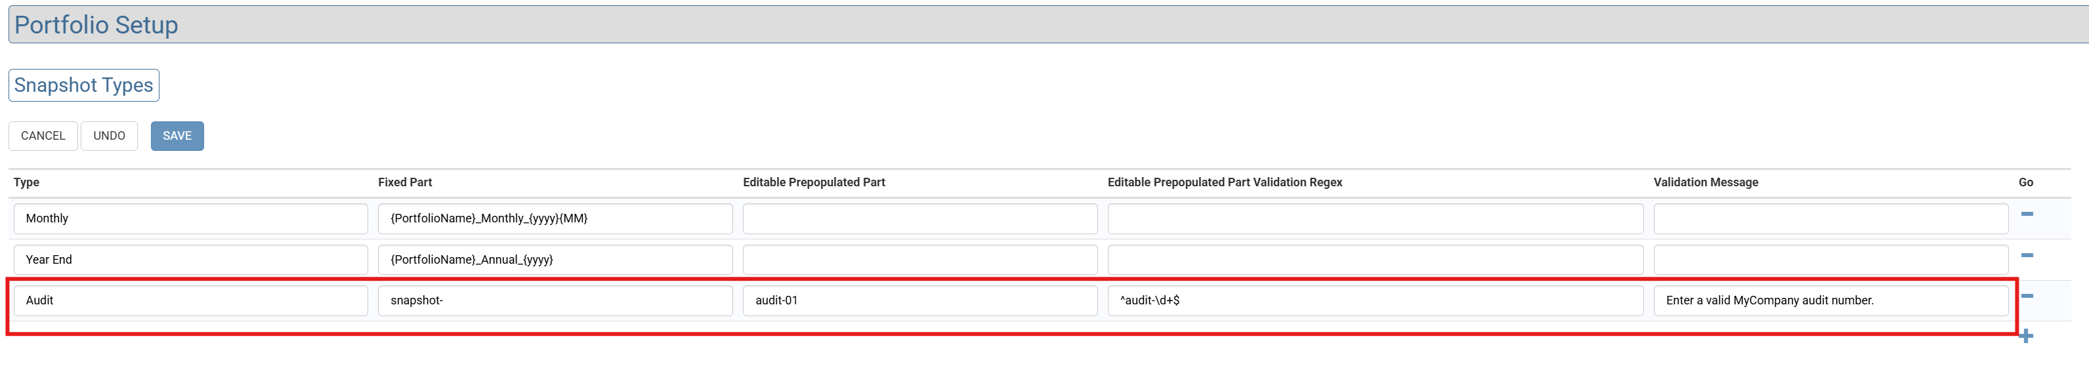Viewport: 2089px width, 368px height.
Task: Add a new snapshot type row
Action: coord(2026,336)
